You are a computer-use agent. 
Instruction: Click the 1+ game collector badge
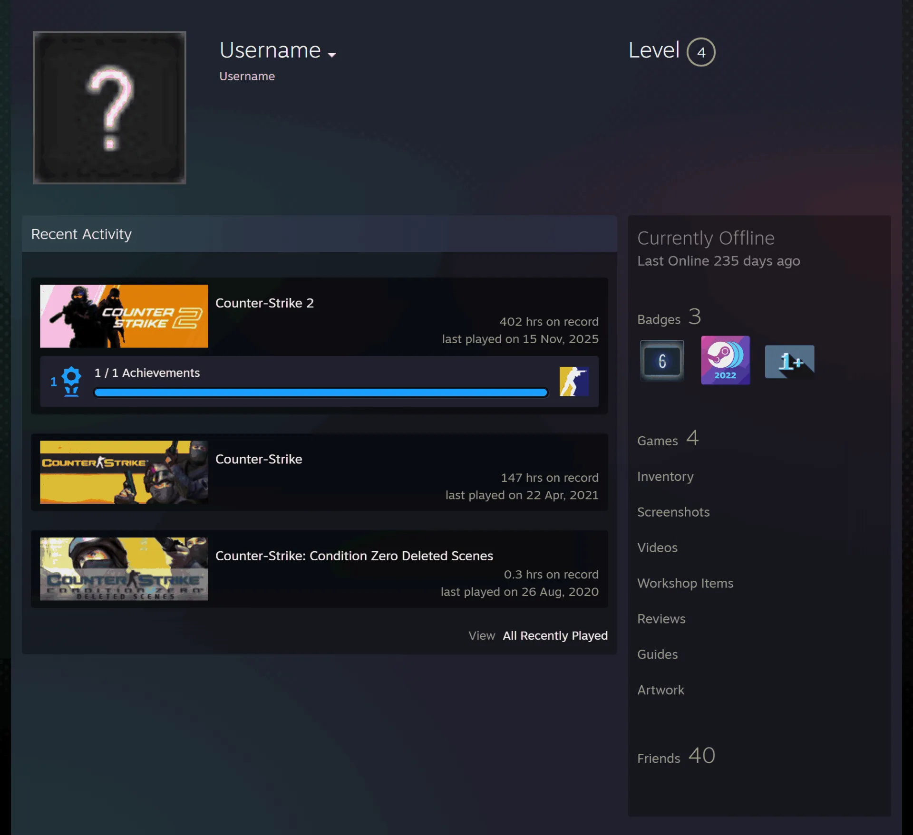coord(789,362)
